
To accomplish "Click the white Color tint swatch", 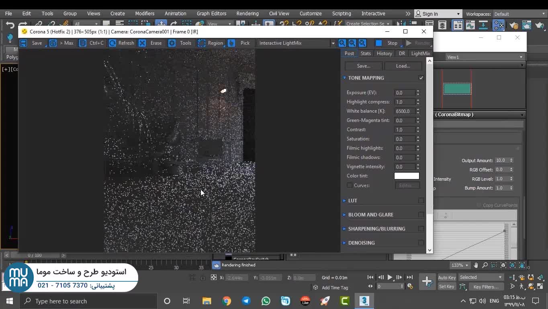I will 407,176.
